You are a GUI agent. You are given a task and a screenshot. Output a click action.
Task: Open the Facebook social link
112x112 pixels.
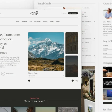pyautogui.click(x=105, y=46)
